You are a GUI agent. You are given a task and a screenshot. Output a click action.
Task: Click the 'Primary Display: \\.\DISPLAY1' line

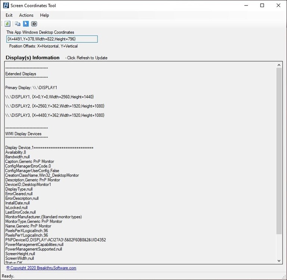31,88
